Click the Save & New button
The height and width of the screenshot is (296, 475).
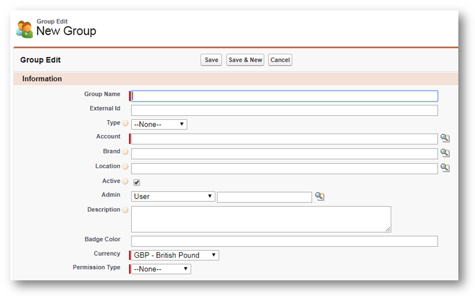tap(246, 60)
